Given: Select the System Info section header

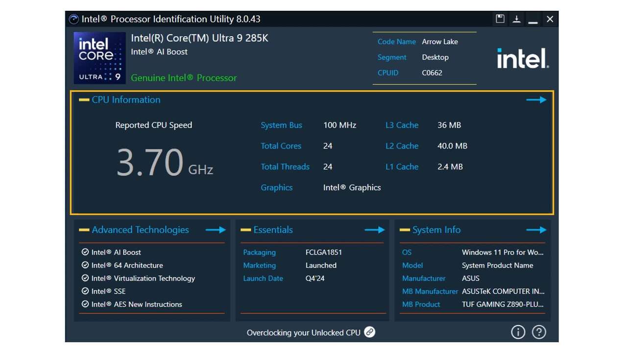Looking at the screenshot, I should click(436, 229).
